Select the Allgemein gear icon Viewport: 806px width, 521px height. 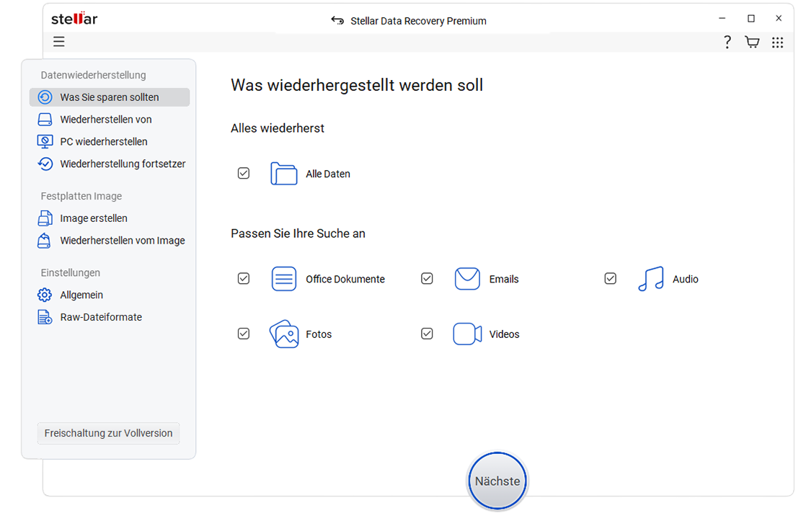click(44, 295)
